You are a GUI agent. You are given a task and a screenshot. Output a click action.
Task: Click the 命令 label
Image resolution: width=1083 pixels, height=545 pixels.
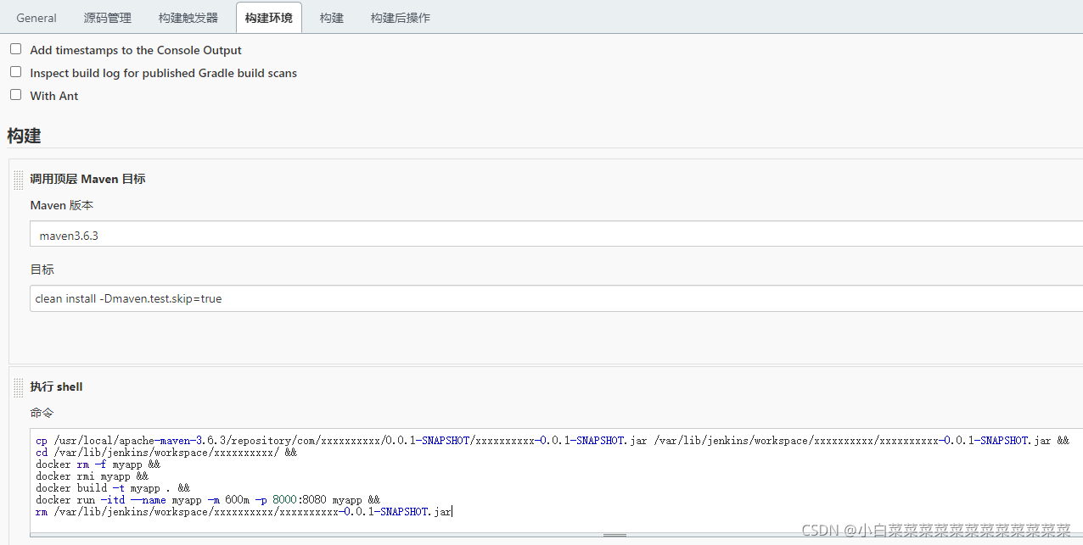pos(42,413)
